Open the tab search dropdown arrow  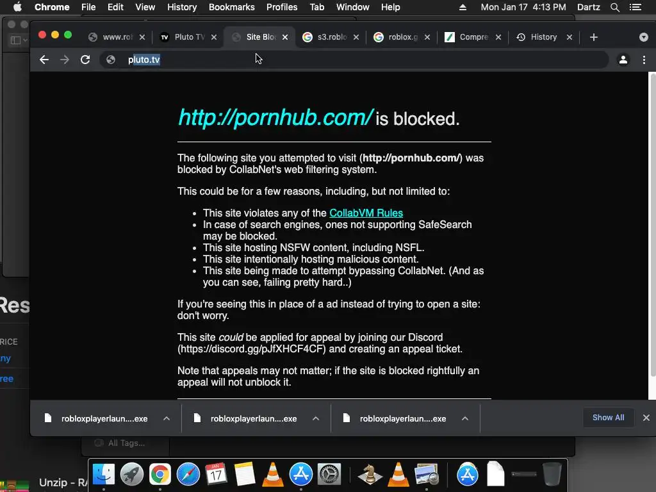pyautogui.click(x=644, y=37)
